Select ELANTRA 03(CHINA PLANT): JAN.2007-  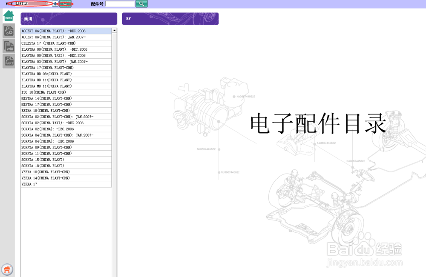(66, 62)
